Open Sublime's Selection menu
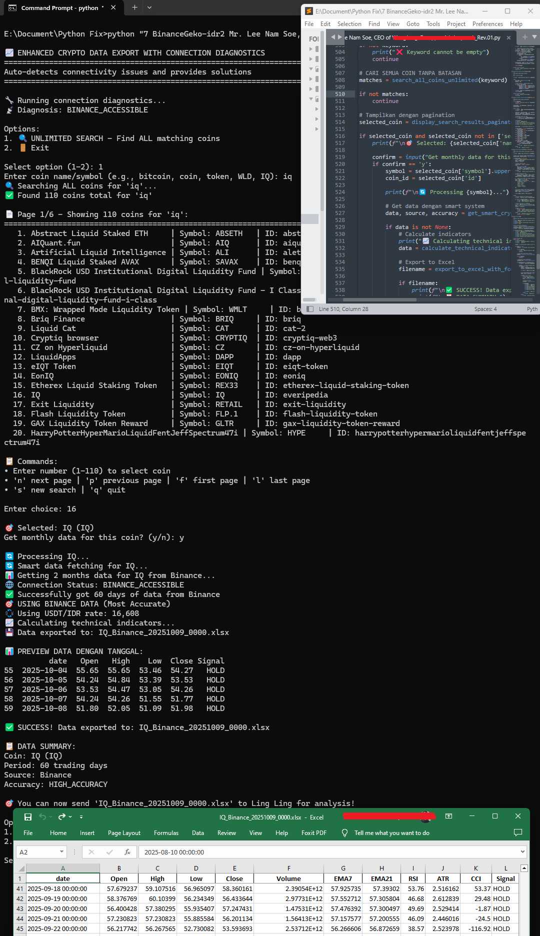 pos(349,23)
